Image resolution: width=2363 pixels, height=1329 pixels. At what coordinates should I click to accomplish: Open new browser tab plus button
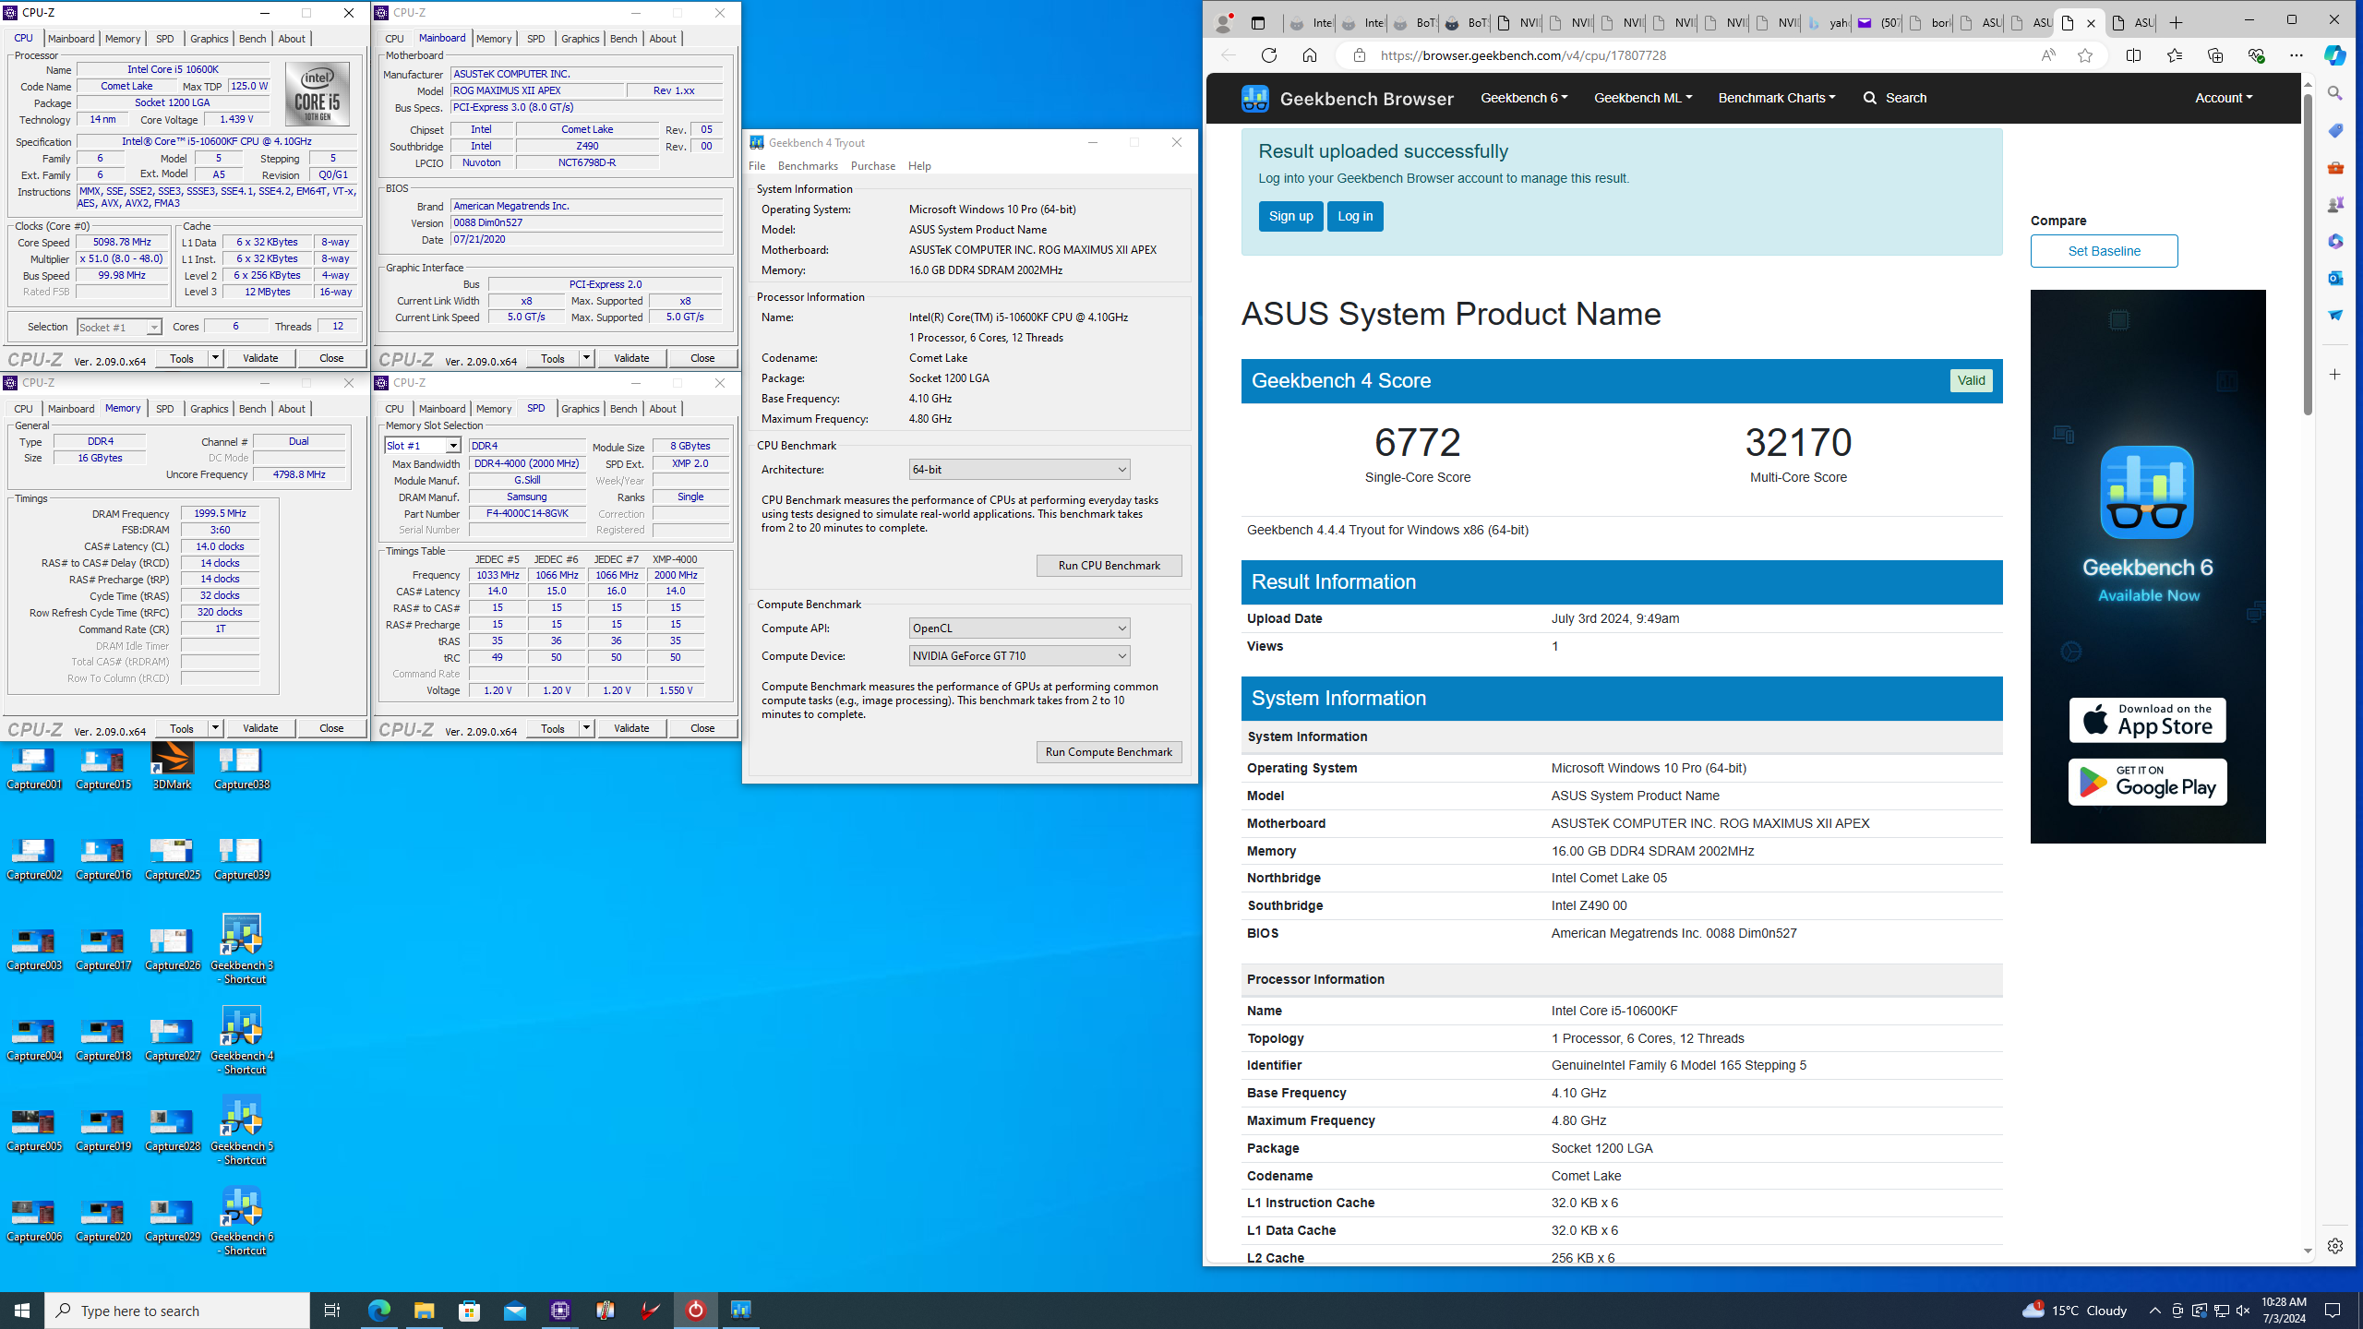[x=2177, y=23]
